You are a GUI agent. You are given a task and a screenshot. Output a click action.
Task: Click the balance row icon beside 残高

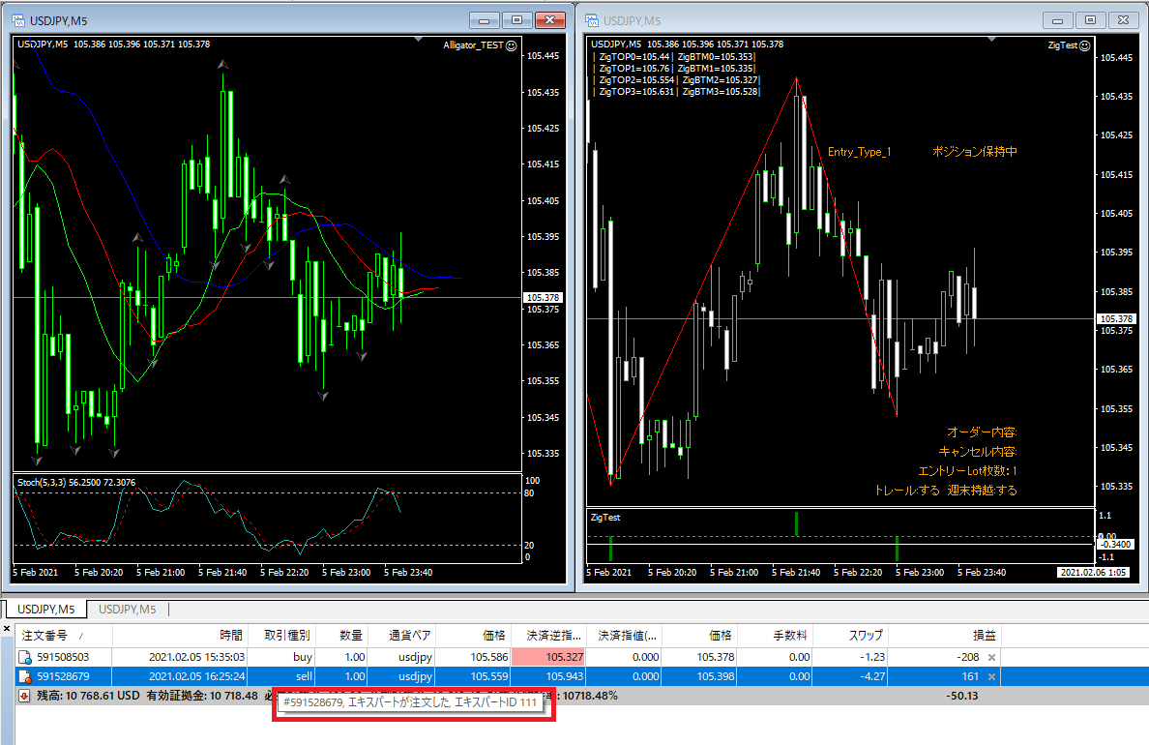(x=22, y=695)
